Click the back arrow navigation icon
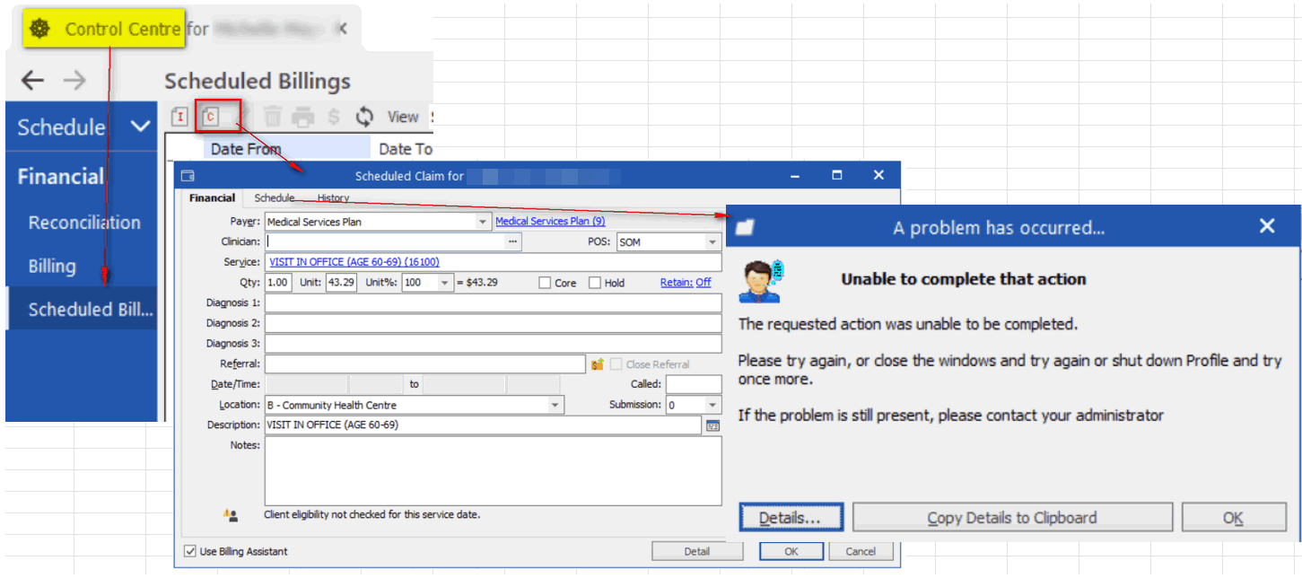Viewport: 1302px width, 578px height. click(32, 81)
